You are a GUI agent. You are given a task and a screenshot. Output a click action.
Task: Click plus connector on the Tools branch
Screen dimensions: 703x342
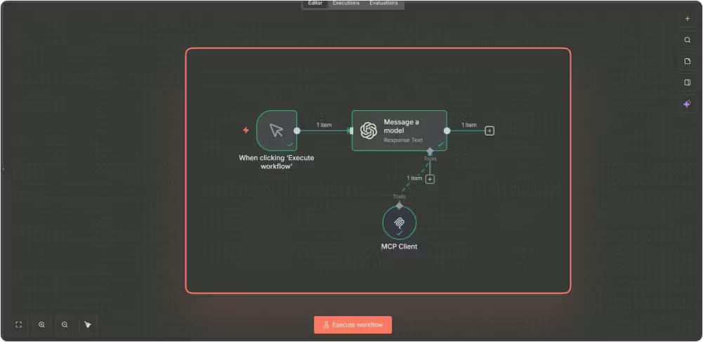(x=430, y=179)
